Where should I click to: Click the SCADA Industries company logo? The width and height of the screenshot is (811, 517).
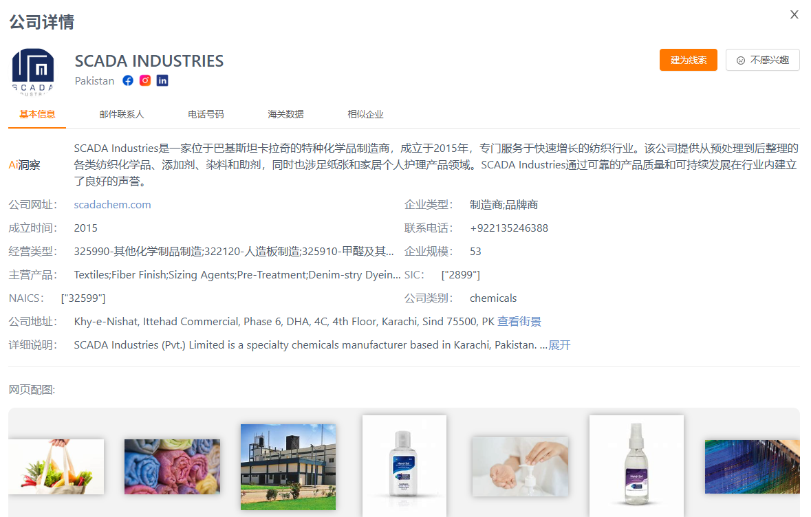click(x=33, y=72)
